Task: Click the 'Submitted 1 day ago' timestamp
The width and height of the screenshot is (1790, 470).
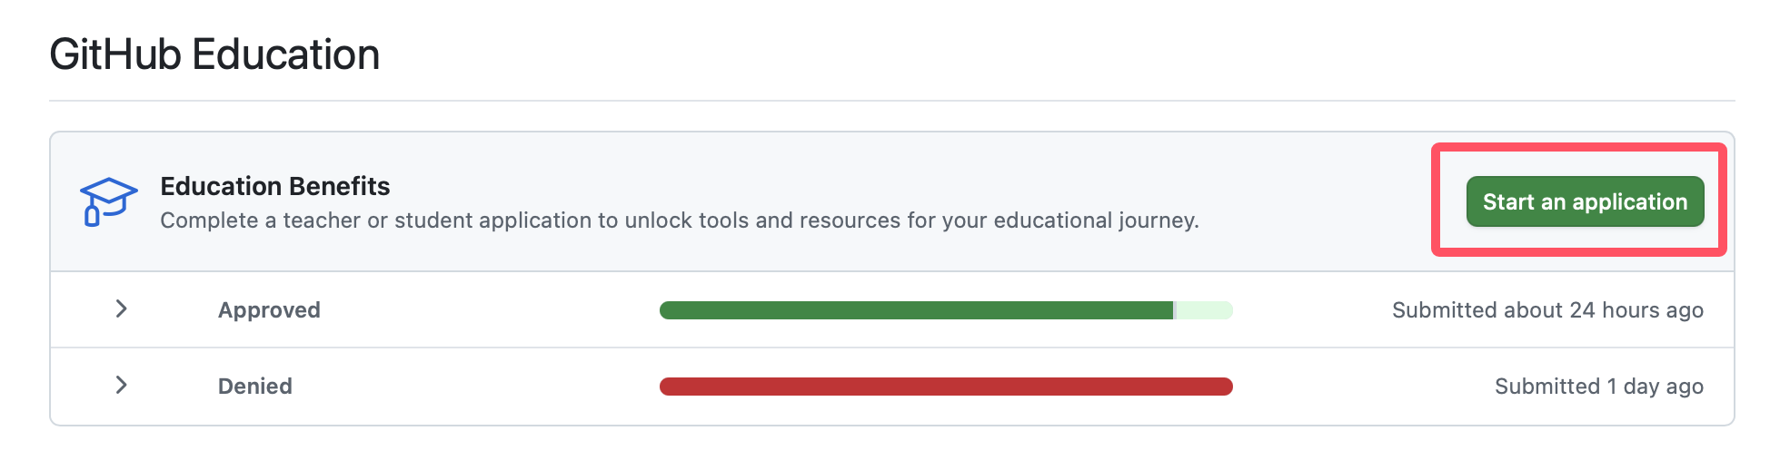Action: 1598,387
